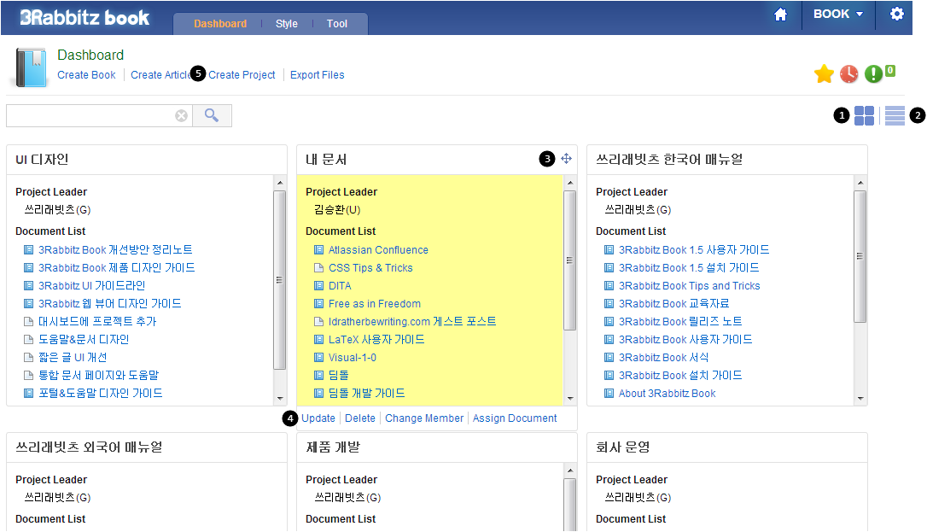Open 3Rabbitz 웹 뷰어 디자인 가이드
This screenshot has height=532, width=927.
(x=110, y=304)
